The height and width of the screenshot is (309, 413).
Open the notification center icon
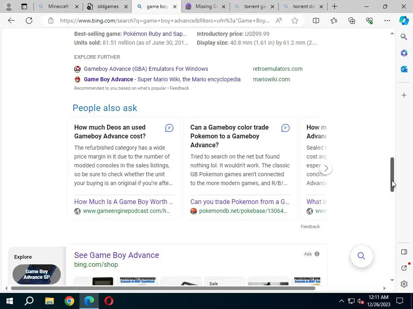pos(400,301)
